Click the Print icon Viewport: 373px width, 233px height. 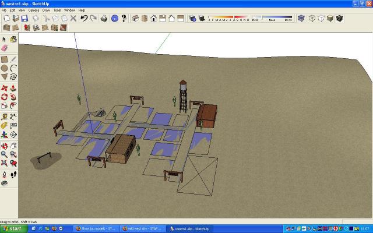point(104,19)
